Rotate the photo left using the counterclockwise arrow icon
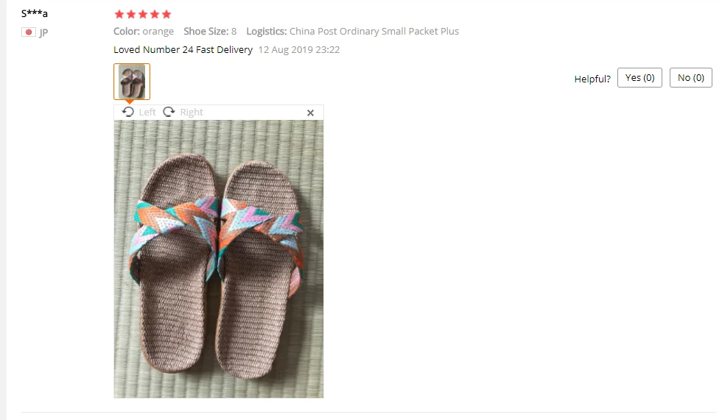Screen dimensions: 722x420 [128, 112]
